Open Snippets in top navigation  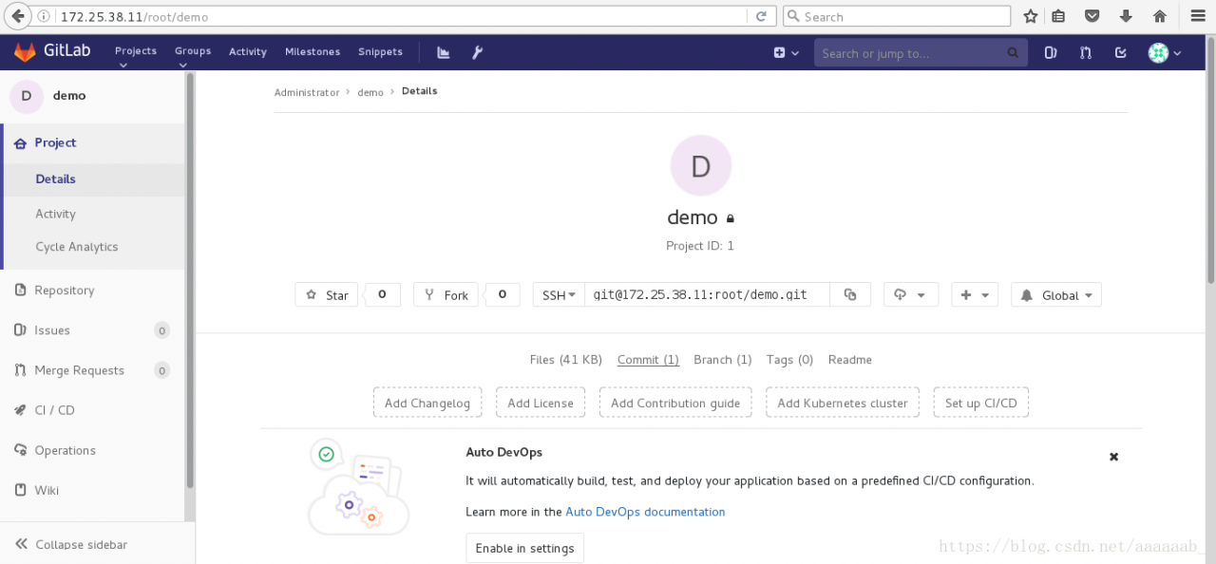(x=380, y=52)
